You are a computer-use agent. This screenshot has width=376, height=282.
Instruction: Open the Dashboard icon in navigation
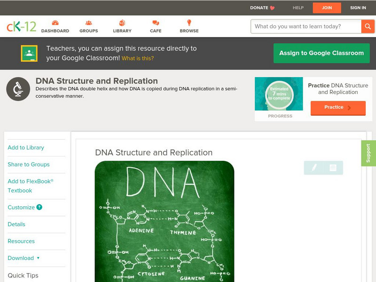[55, 23]
